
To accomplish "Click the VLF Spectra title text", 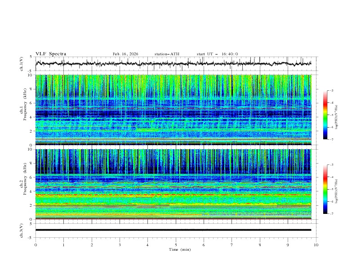I will point(51,54).
